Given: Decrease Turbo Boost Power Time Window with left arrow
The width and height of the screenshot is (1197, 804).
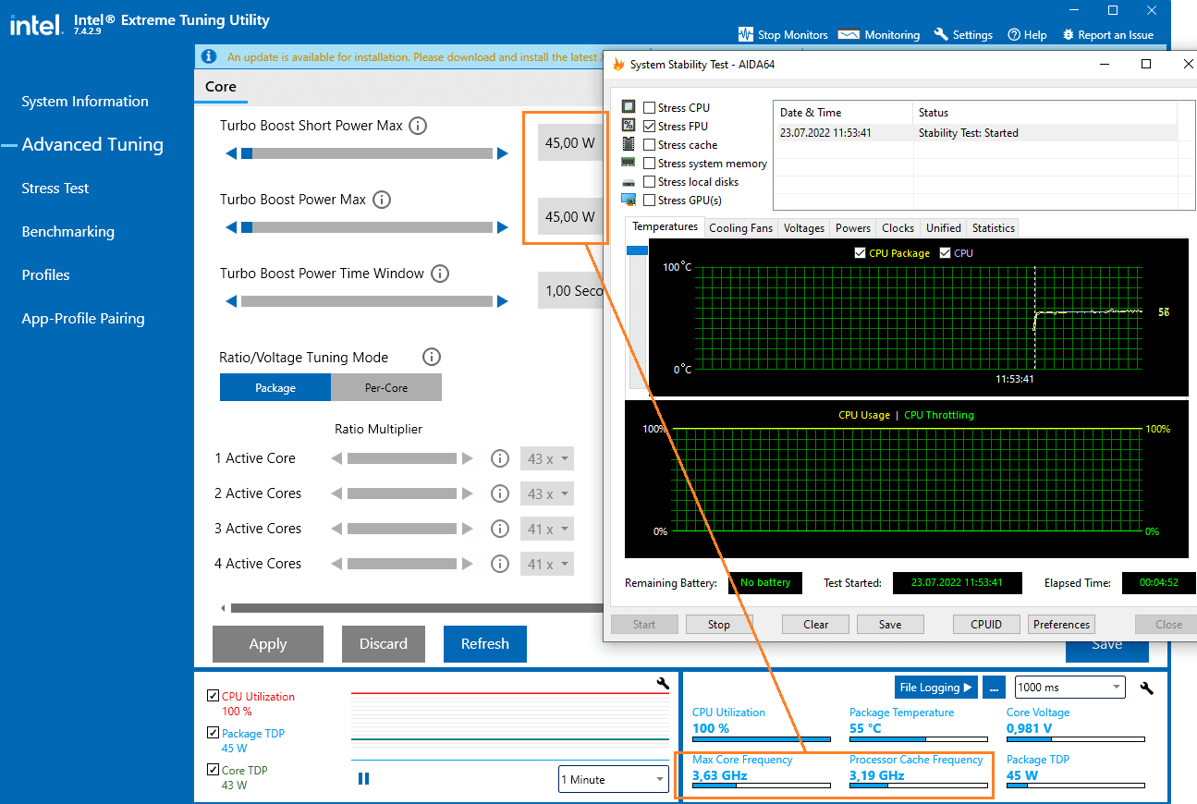Looking at the screenshot, I should [x=231, y=301].
